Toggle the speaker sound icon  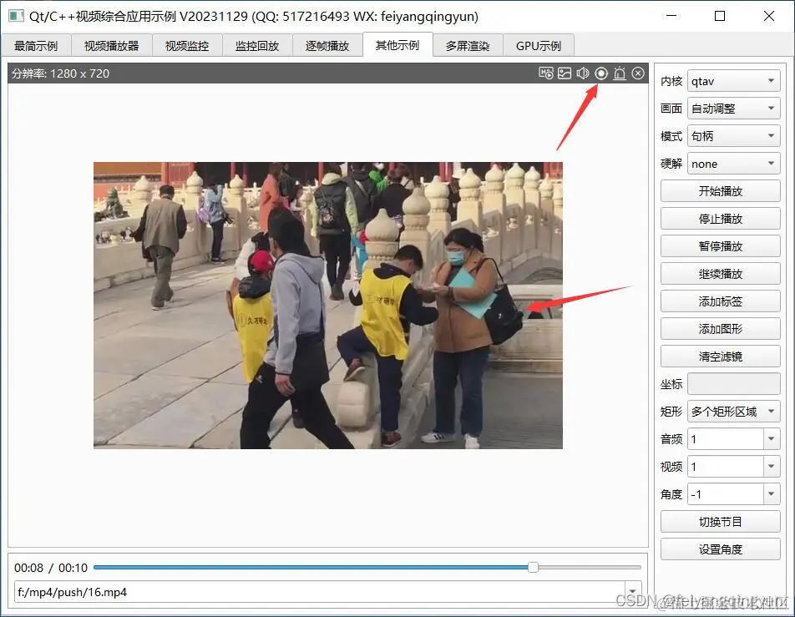coord(583,73)
